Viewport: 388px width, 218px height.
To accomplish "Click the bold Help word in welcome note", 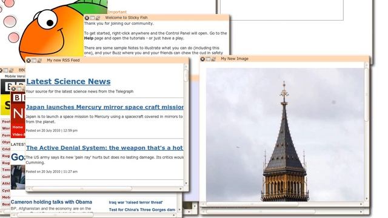I will [89, 38].
